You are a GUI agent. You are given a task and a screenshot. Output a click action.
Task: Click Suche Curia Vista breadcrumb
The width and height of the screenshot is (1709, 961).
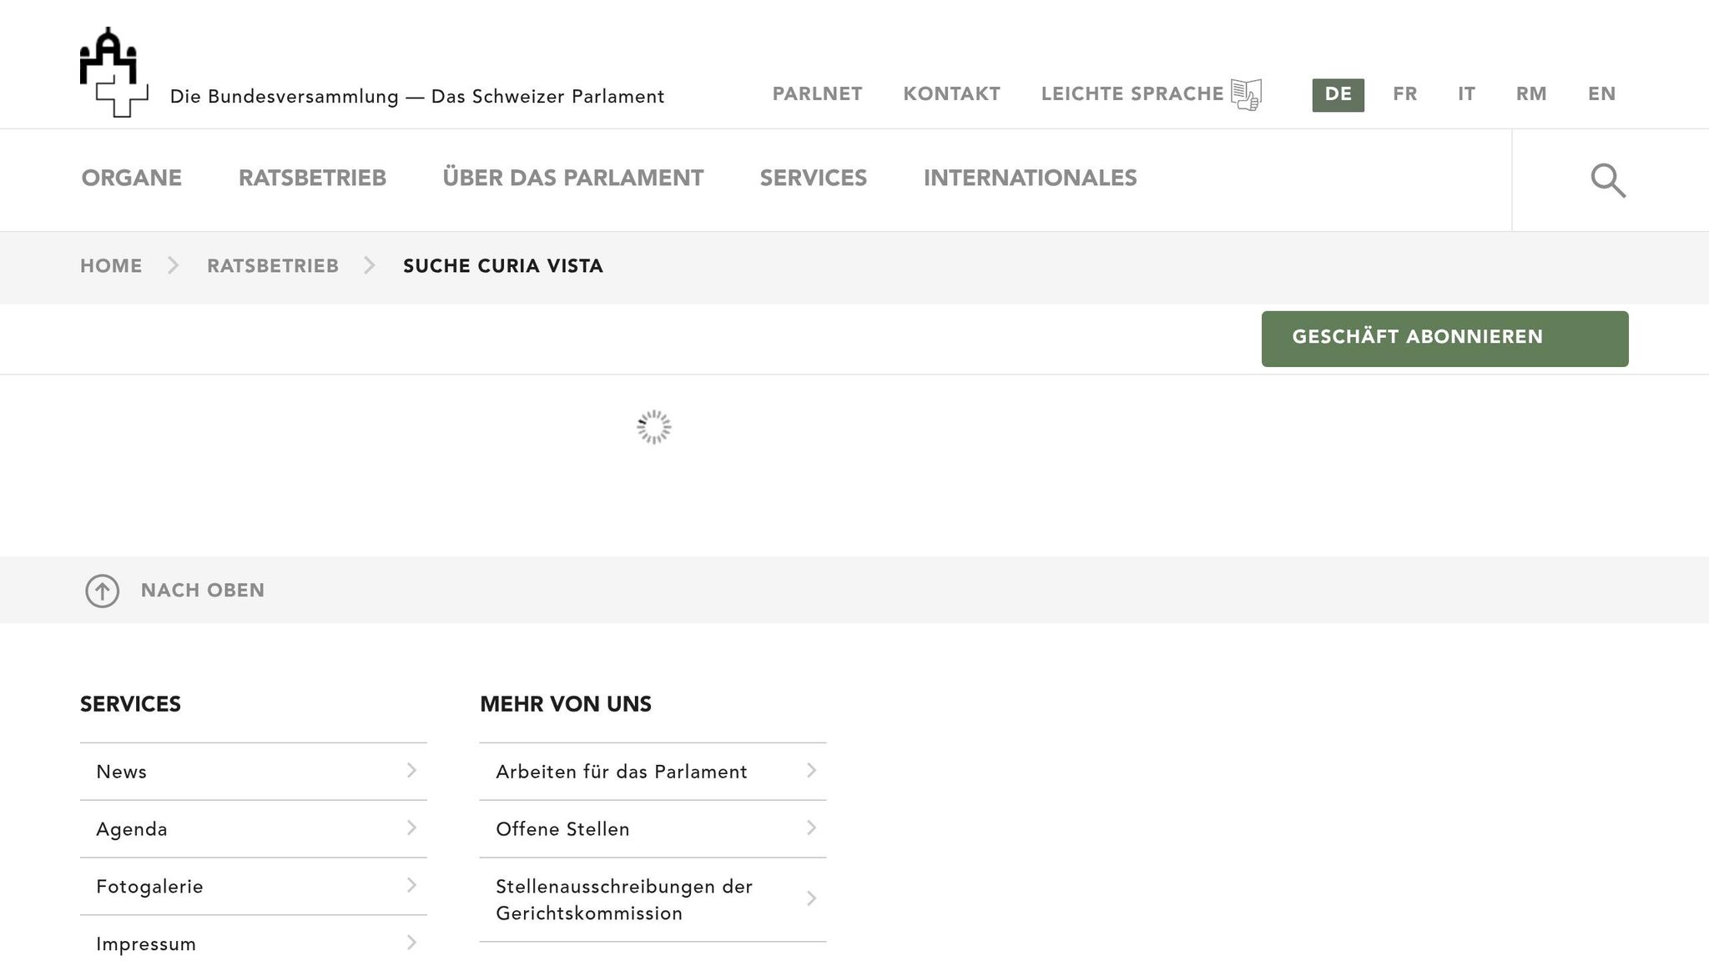[503, 266]
